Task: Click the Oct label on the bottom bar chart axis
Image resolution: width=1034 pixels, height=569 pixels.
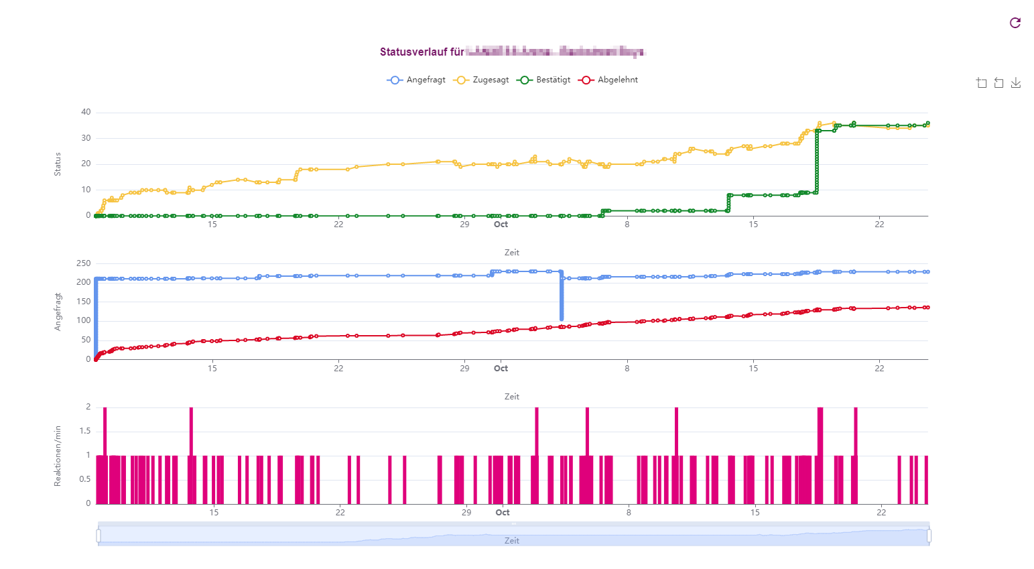Action: tap(503, 513)
